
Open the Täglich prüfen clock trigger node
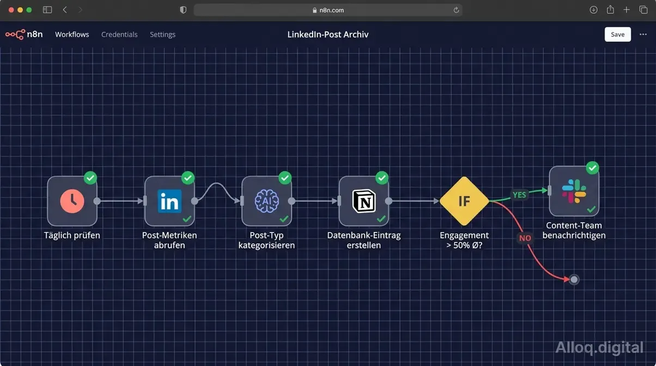tap(72, 201)
